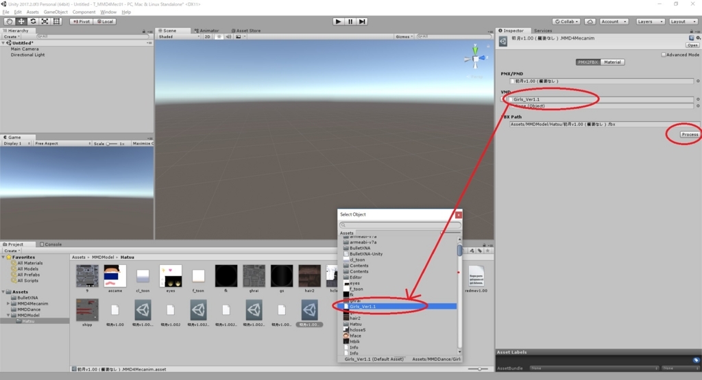
Task: Click search-by-type icon in Project panel
Action: click(472, 251)
